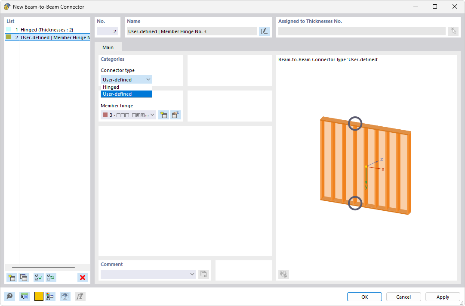Screen dimensions: 465x306
Task: Switch to the Main tab
Action: tap(108, 47)
